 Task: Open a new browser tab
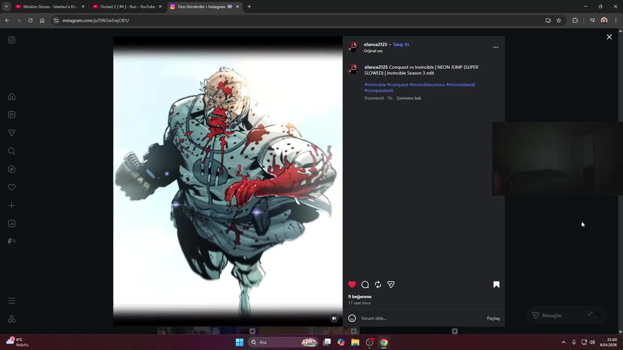click(x=249, y=7)
